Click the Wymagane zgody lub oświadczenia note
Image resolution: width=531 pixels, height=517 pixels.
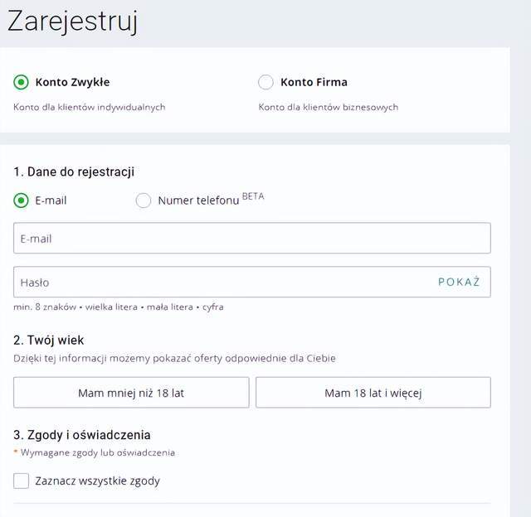pos(97,452)
